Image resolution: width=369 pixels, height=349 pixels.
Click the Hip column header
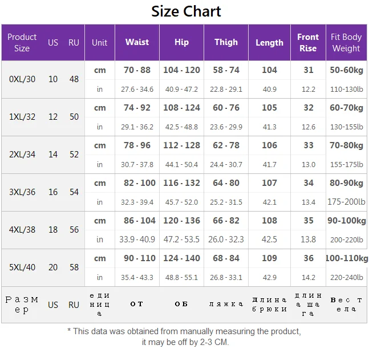coord(181,42)
